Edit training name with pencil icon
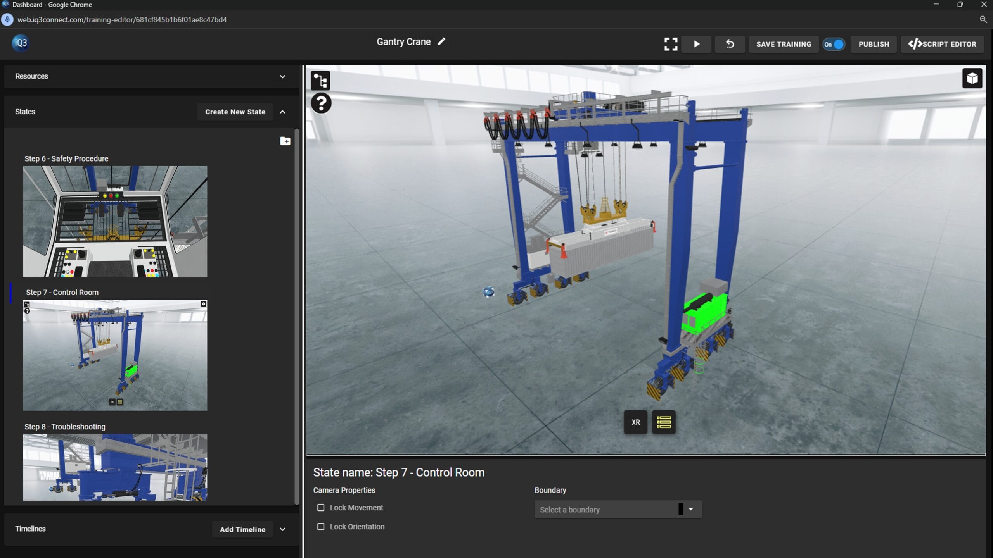The height and width of the screenshot is (558, 993). 441,41
